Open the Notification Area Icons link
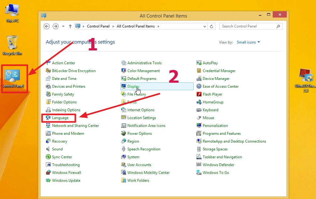This screenshot has height=199, width=316. [146, 126]
